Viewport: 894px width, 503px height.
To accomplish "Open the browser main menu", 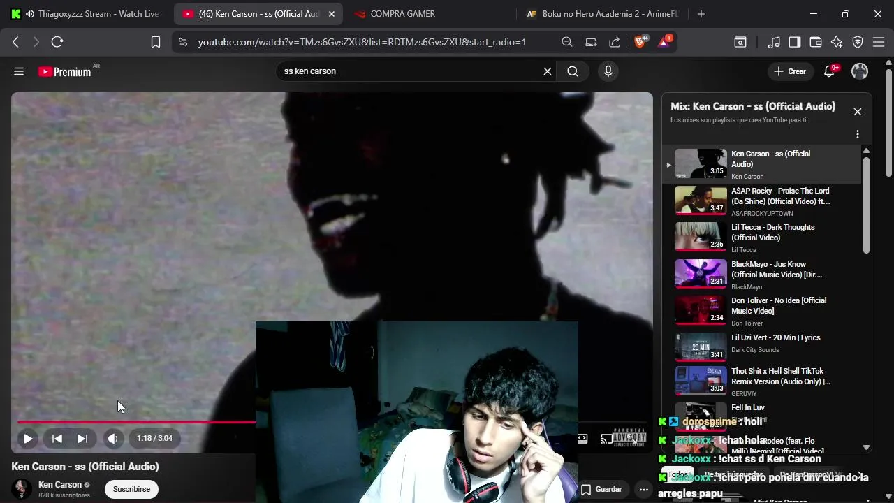I will click(879, 42).
